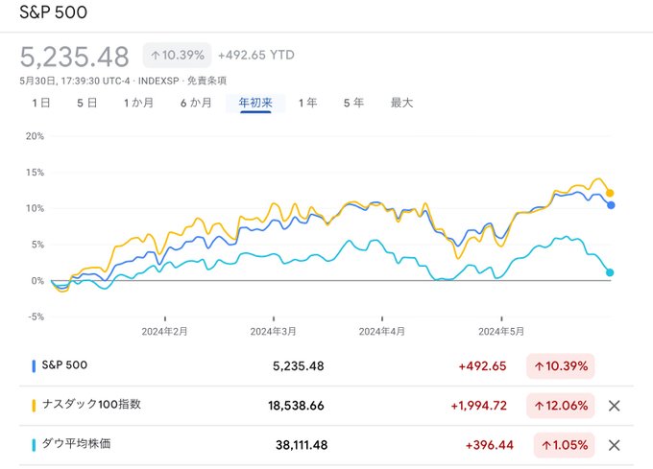Click the 1.05% gain badge for Dow
This screenshot has width=653, height=469.
tap(565, 445)
